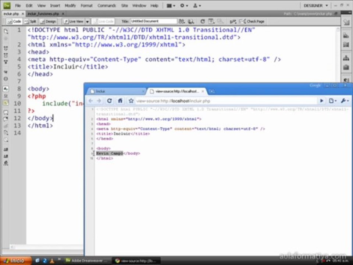Toggle the Live Code button

[x=104, y=21]
